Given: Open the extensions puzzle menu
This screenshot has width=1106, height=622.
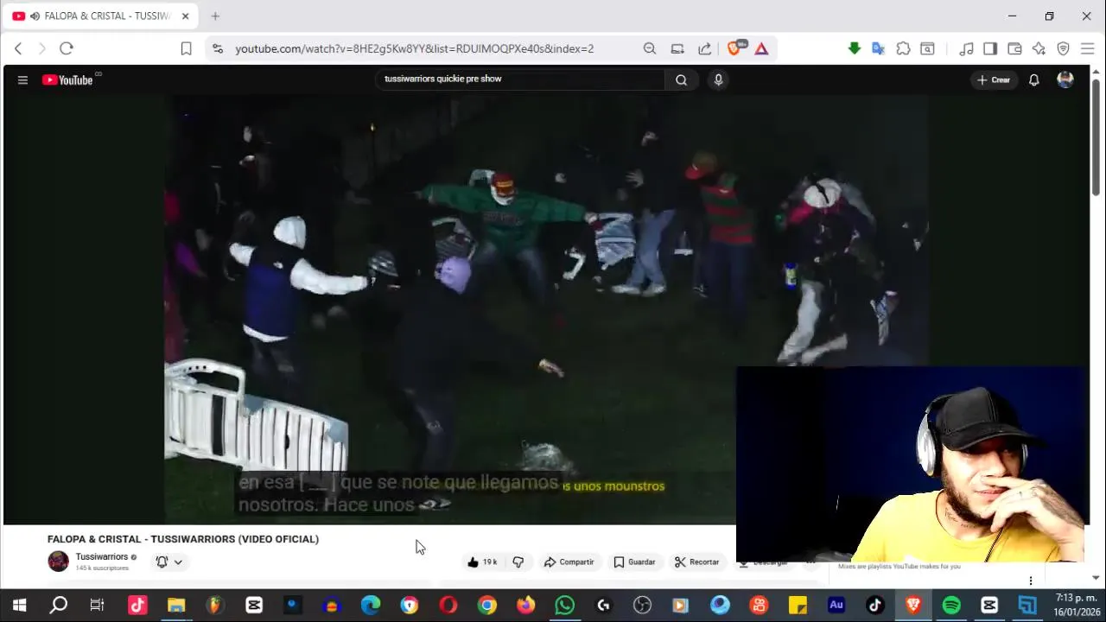Looking at the screenshot, I should click(x=903, y=48).
